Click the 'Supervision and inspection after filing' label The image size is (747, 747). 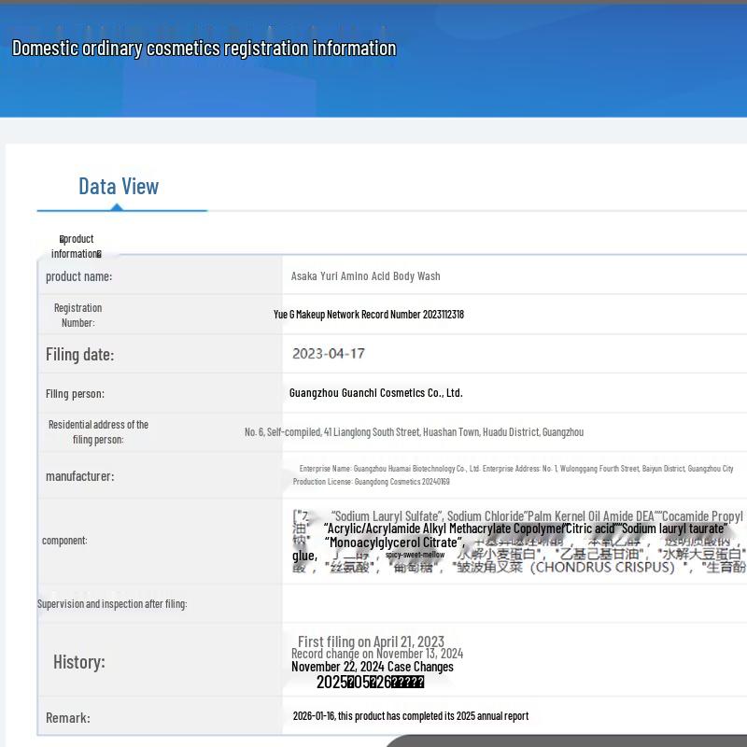[112, 604]
